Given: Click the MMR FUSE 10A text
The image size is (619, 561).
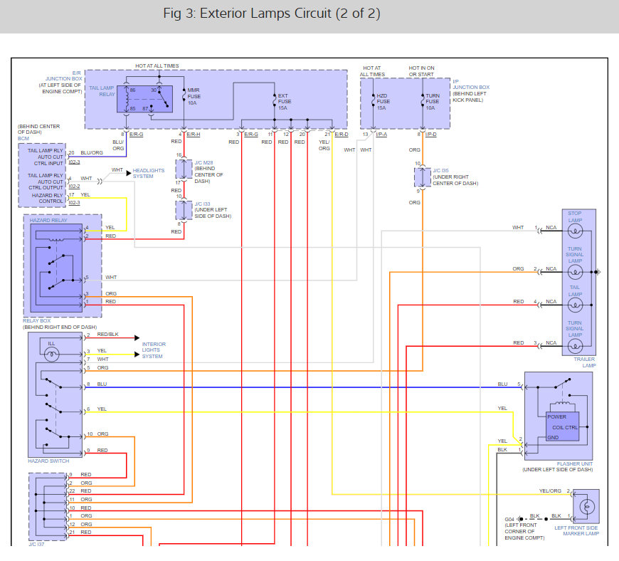Looking at the screenshot, I should point(194,96).
